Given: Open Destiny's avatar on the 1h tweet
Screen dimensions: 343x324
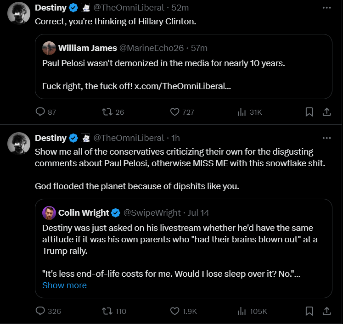Looking at the screenshot, I should (19, 143).
